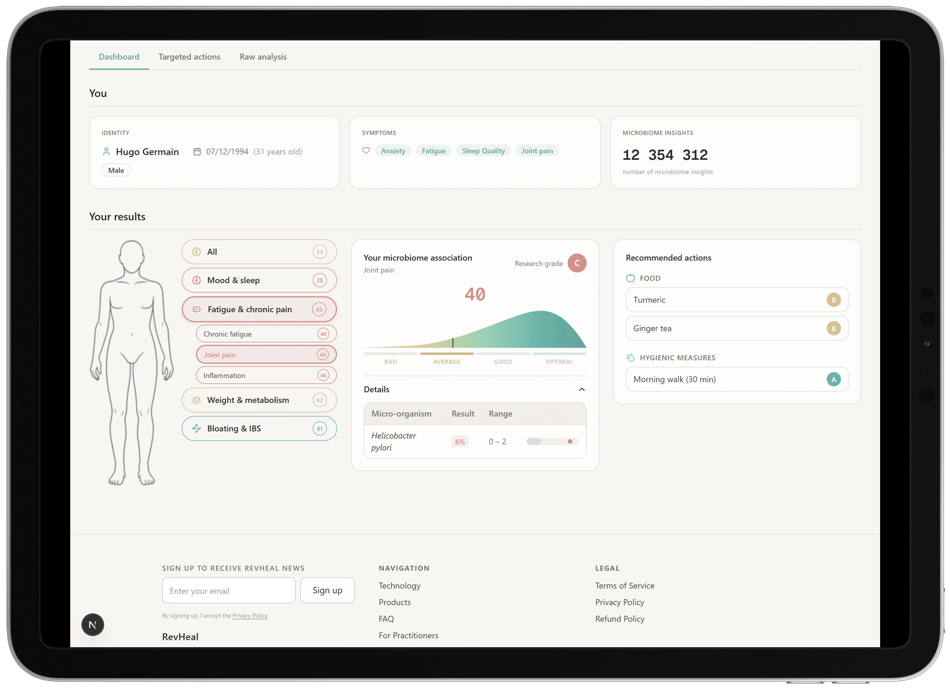Image resolution: width=950 pixels, height=688 pixels.
Task: Toggle the Inflammation filter
Action: pyautogui.click(x=266, y=375)
